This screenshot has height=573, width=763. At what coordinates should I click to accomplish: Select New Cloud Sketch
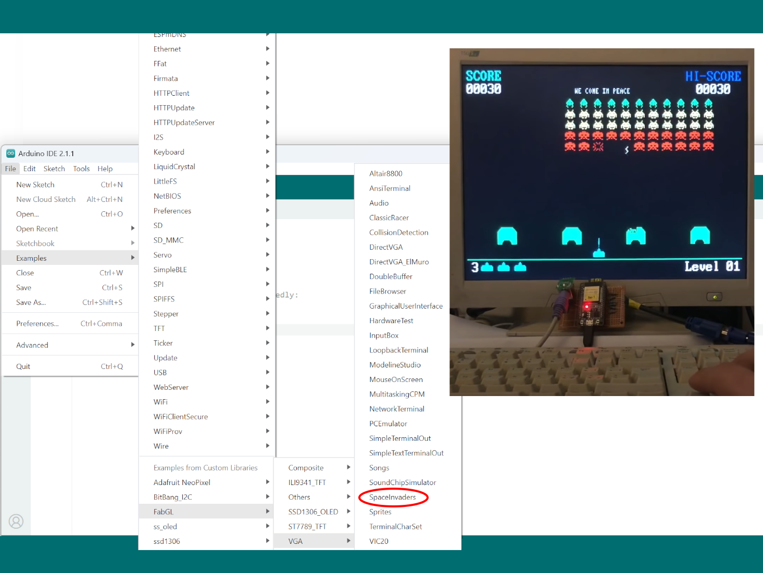pyautogui.click(x=46, y=199)
